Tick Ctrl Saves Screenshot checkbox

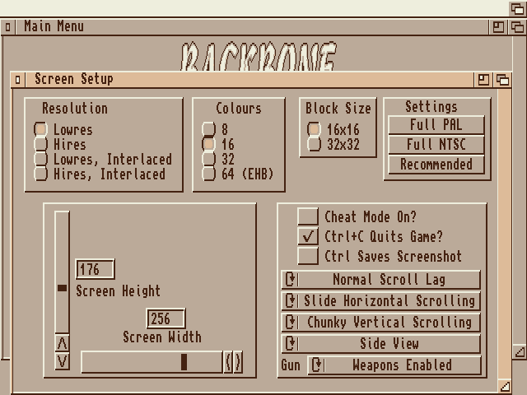pyautogui.click(x=308, y=256)
